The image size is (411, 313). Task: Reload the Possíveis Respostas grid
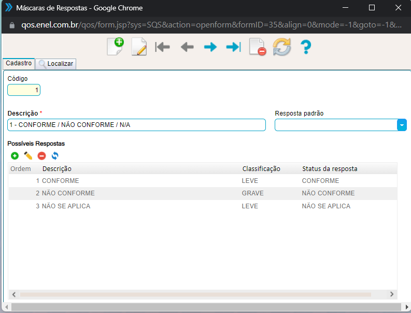click(55, 155)
